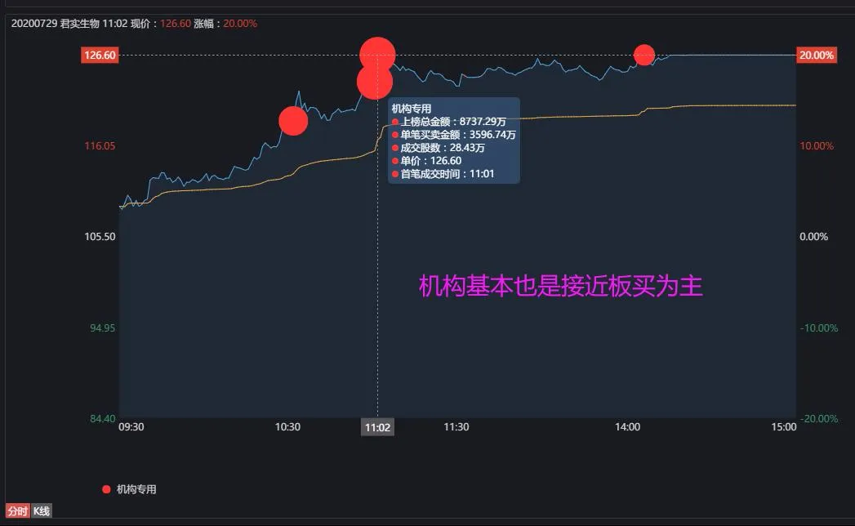Click the highlighted 11:02 label on the time axis

(x=377, y=426)
